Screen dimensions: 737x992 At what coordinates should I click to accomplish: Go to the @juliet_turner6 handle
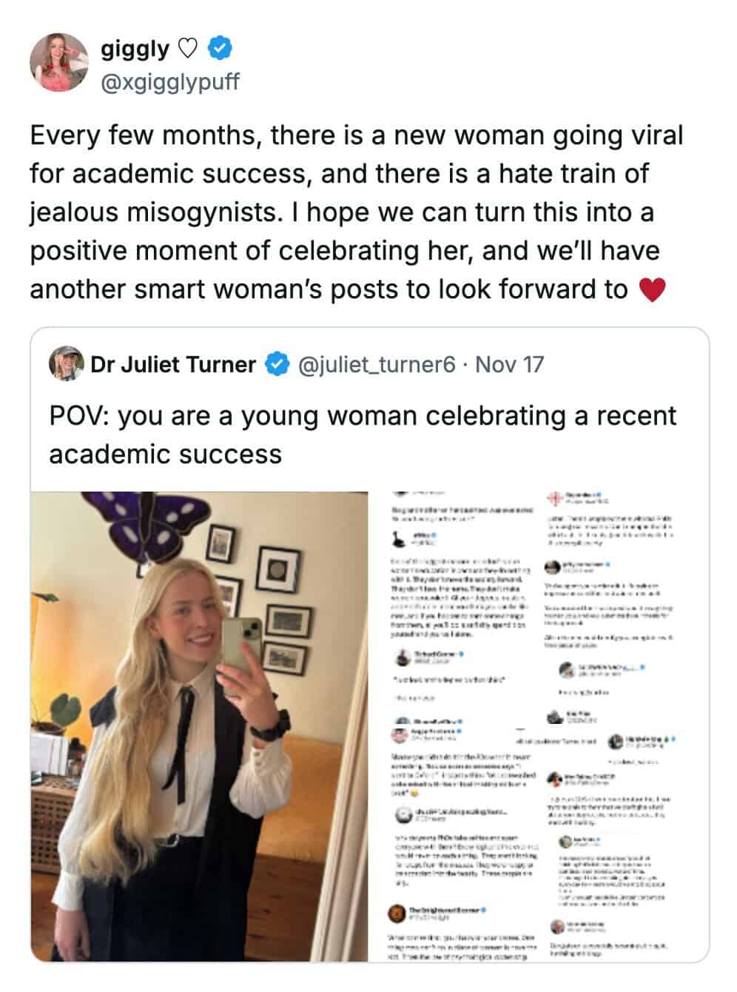(x=376, y=365)
